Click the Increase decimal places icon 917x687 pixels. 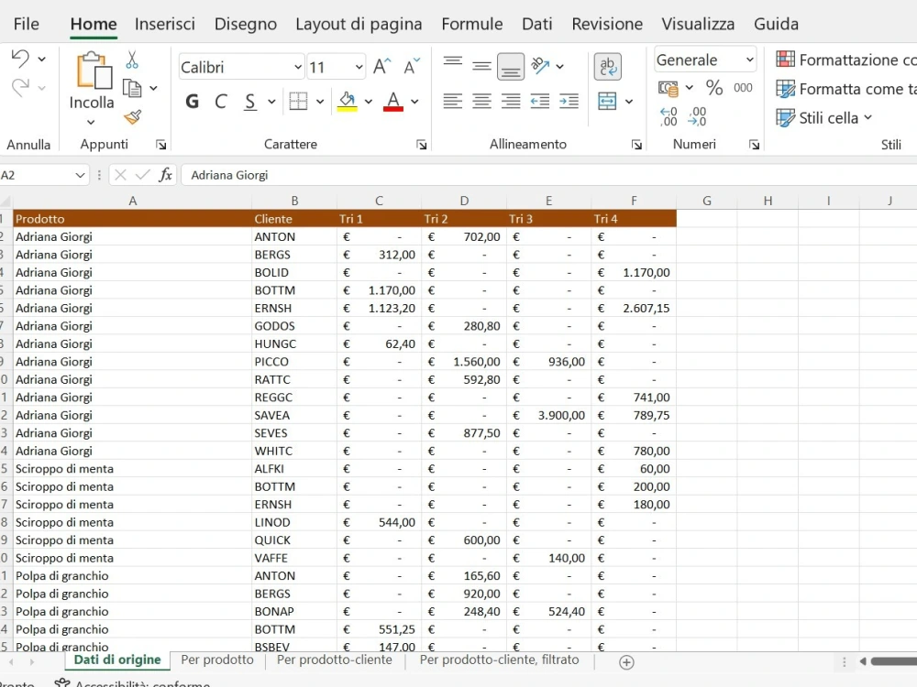668,117
